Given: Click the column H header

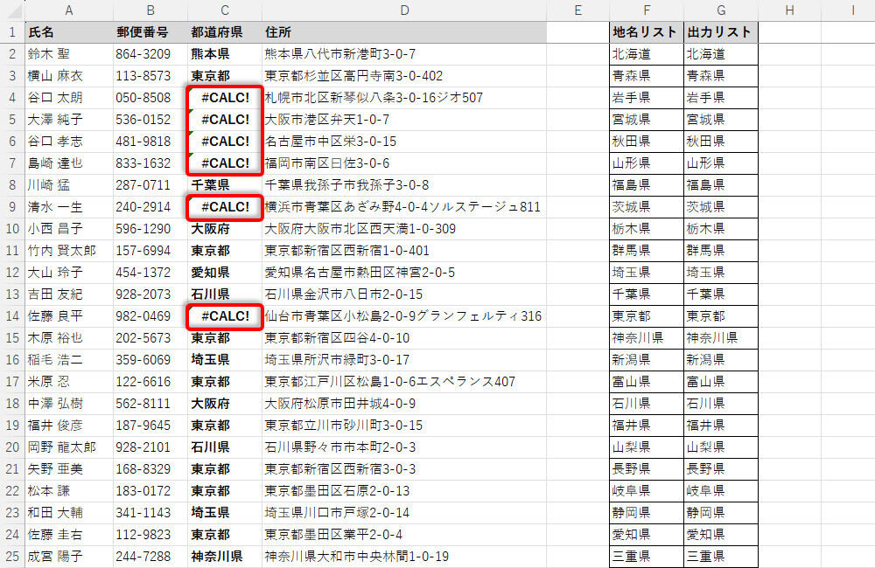Looking at the screenshot, I should [789, 10].
